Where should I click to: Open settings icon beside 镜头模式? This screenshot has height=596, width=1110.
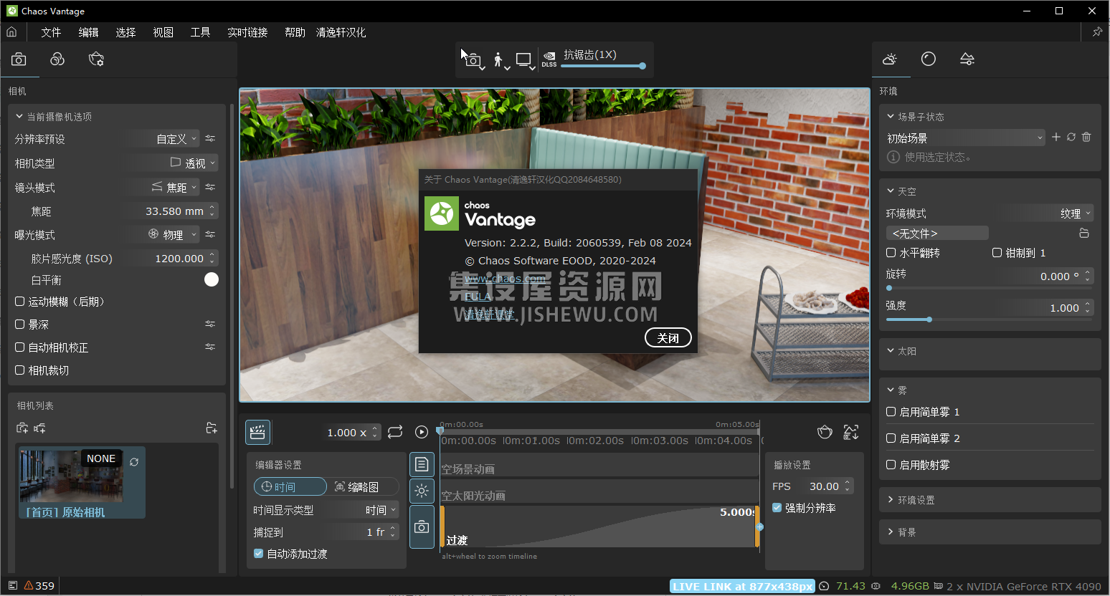tap(210, 187)
